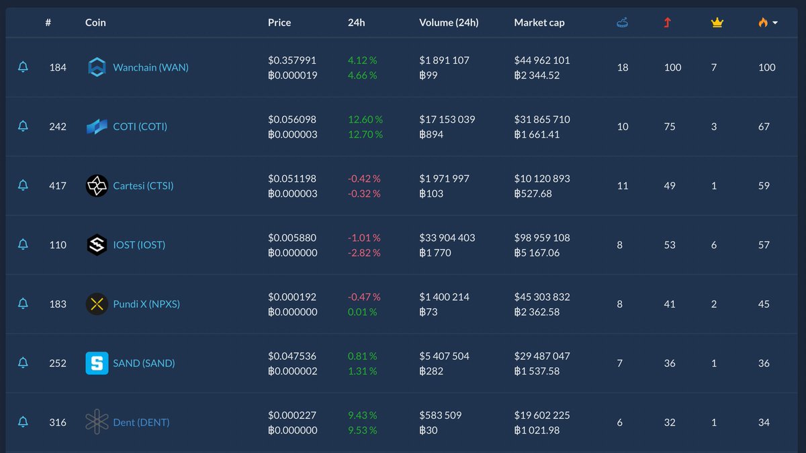The width and height of the screenshot is (806, 453).
Task: Click market cap $44 962 101
Action: (x=542, y=60)
